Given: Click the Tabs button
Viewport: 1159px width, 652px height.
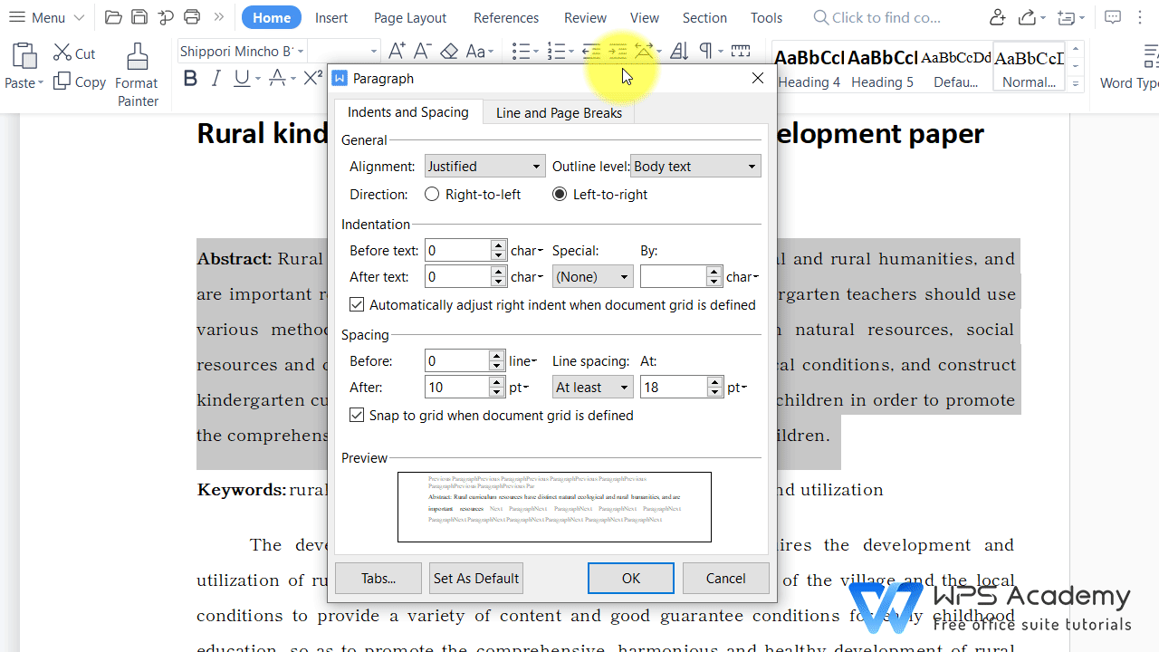Looking at the screenshot, I should click(378, 578).
